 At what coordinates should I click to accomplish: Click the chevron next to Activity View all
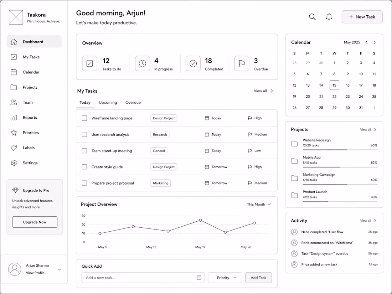[x=375, y=221]
